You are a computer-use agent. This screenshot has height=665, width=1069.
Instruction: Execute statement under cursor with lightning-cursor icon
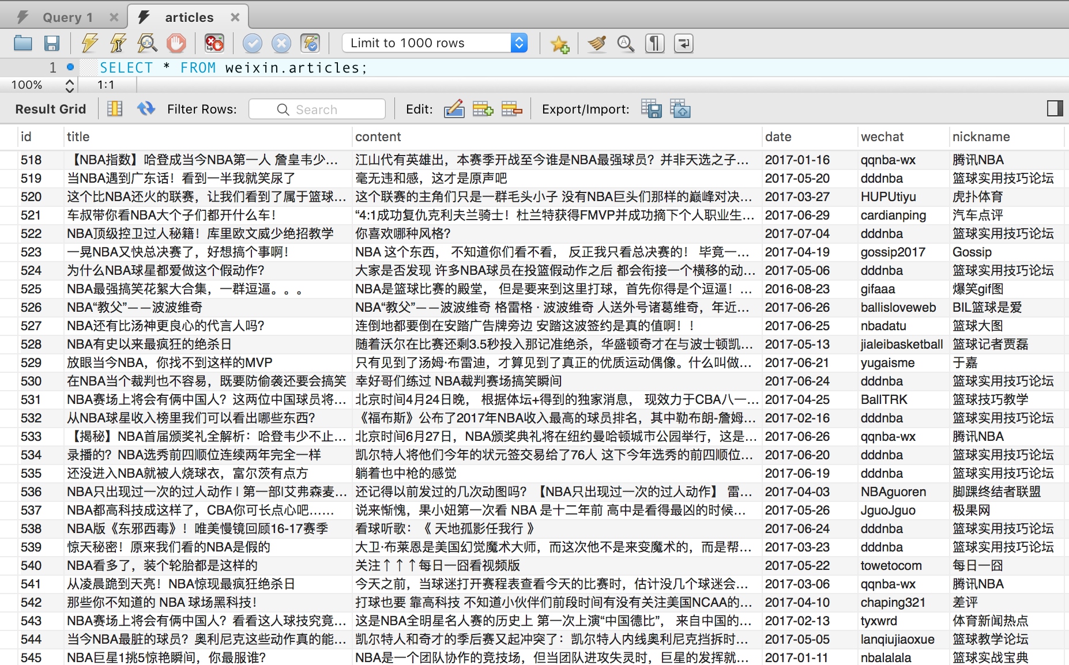tap(118, 43)
